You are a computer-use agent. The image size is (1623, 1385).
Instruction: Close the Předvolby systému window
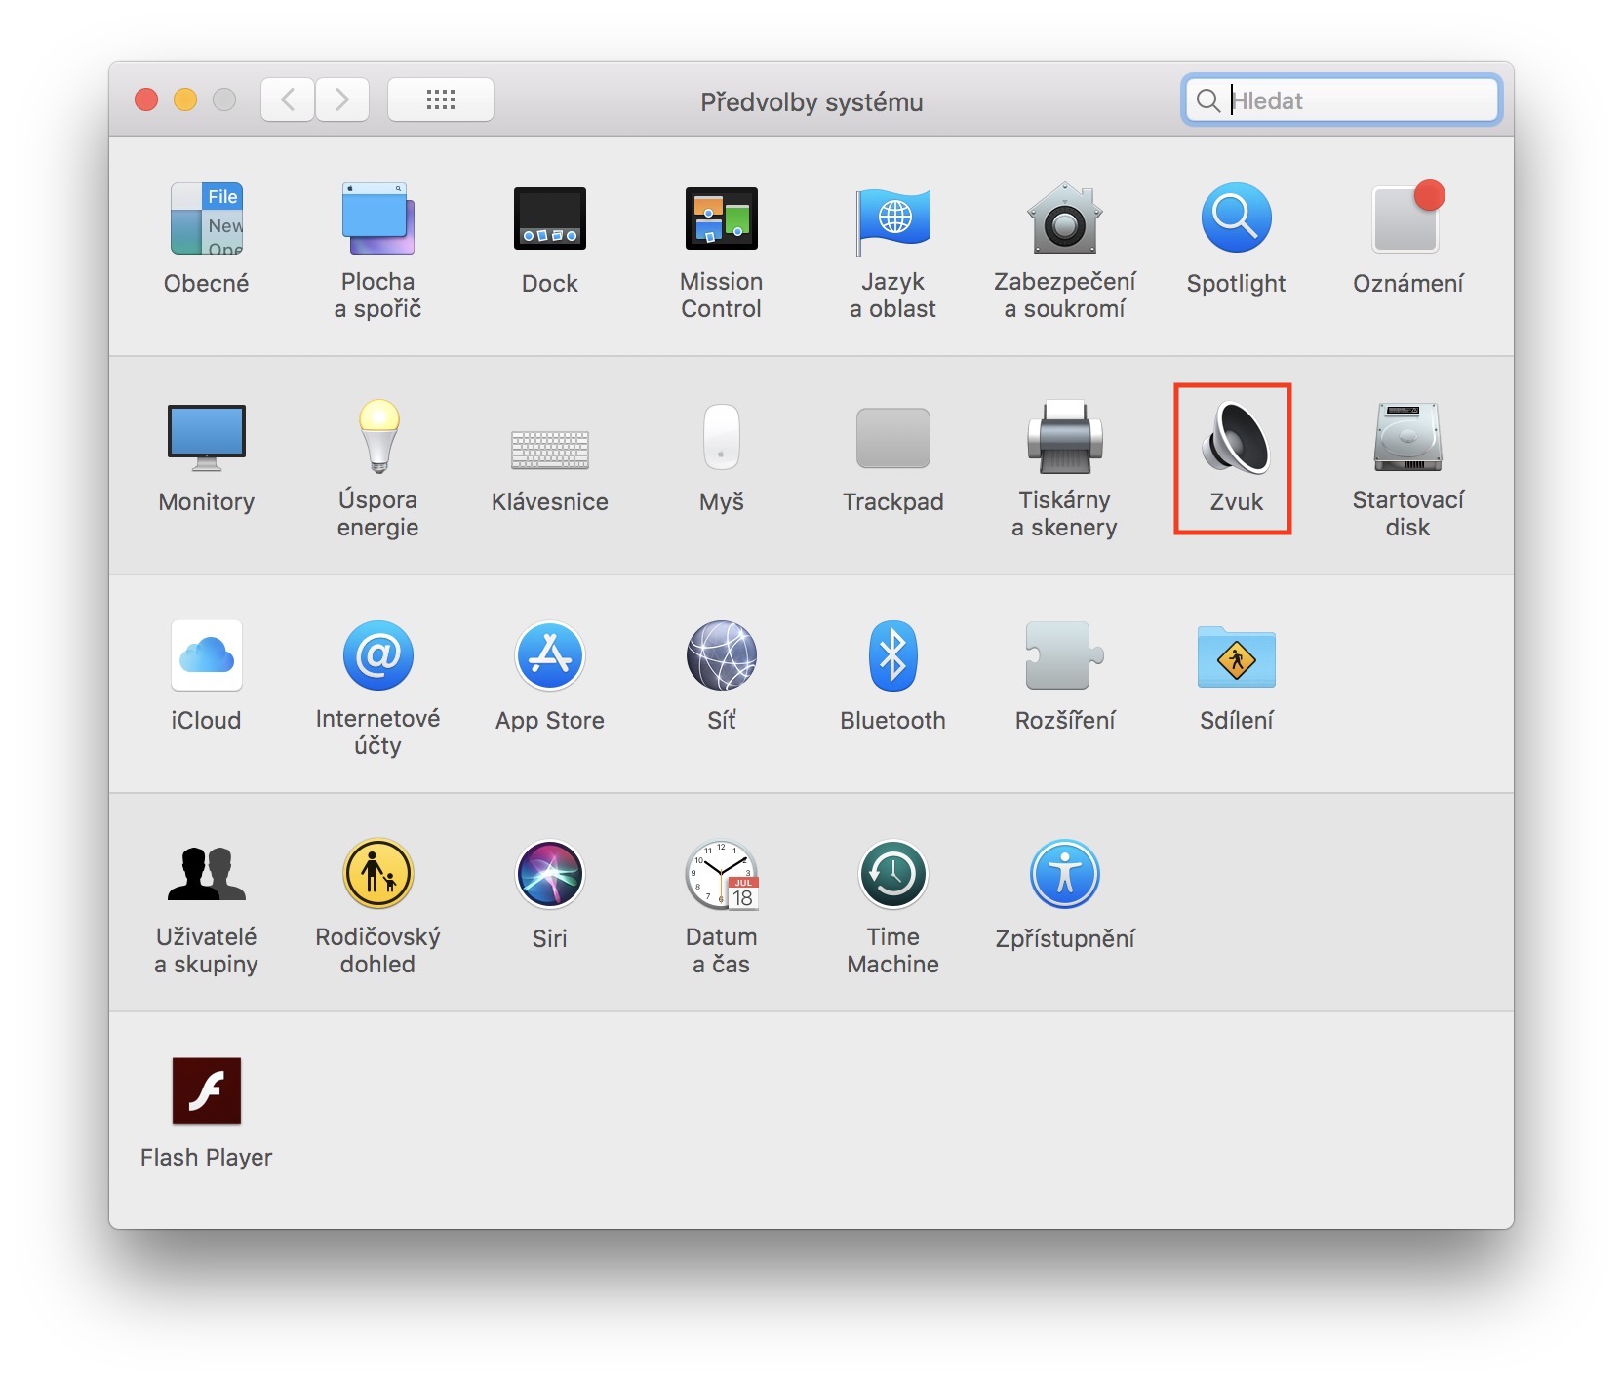[146, 99]
